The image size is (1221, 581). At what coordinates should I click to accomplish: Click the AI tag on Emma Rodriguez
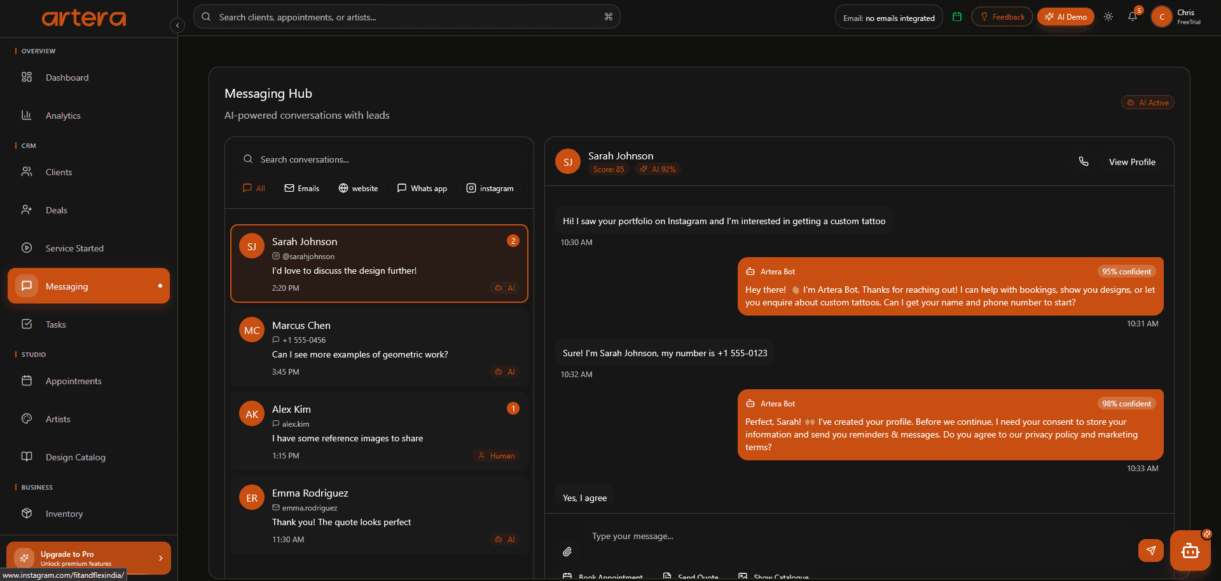(x=505, y=540)
